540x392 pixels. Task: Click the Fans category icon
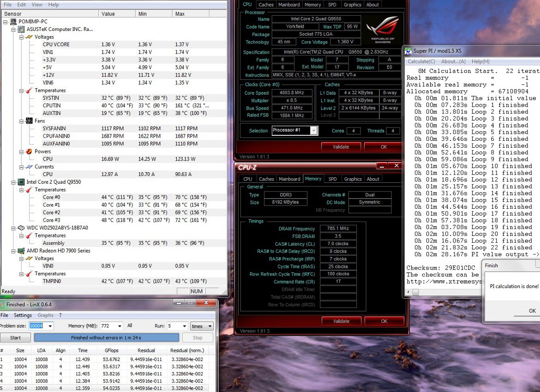(x=29, y=121)
